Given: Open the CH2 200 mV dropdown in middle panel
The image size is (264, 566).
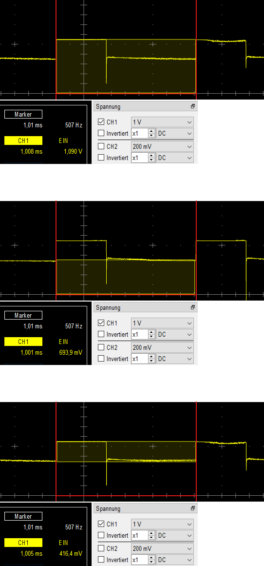Looking at the screenshot, I should [x=162, y=347].
